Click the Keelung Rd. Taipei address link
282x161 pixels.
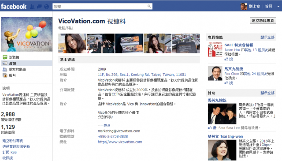pyautogui.click(x=142, y=75)
